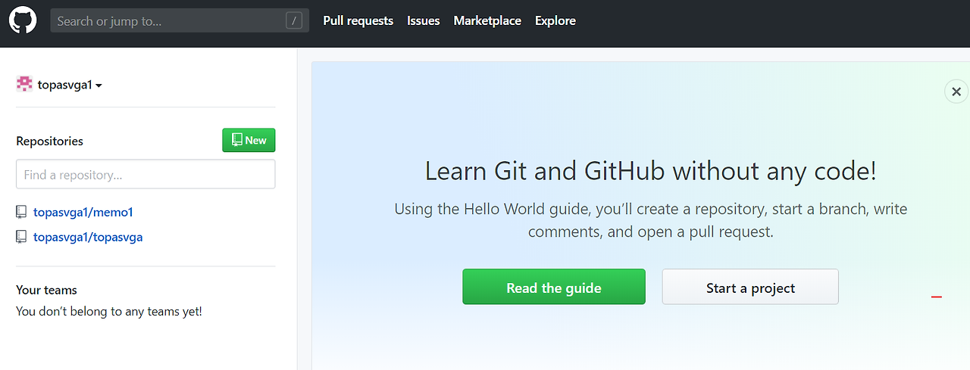Open Marketplace from the header
Image resolution: width=970 pixels, height=370 pixels.
pos(487,20)
